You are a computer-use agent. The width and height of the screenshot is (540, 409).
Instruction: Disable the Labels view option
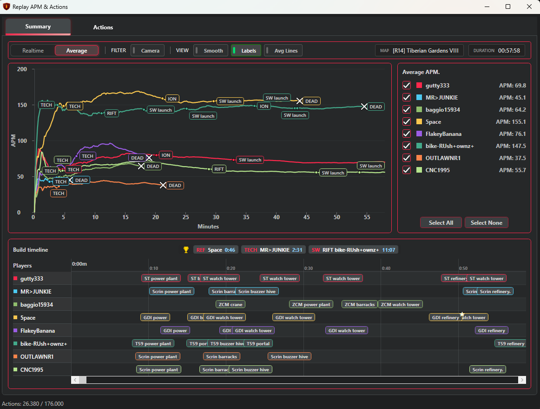click(x=246, y=50)
